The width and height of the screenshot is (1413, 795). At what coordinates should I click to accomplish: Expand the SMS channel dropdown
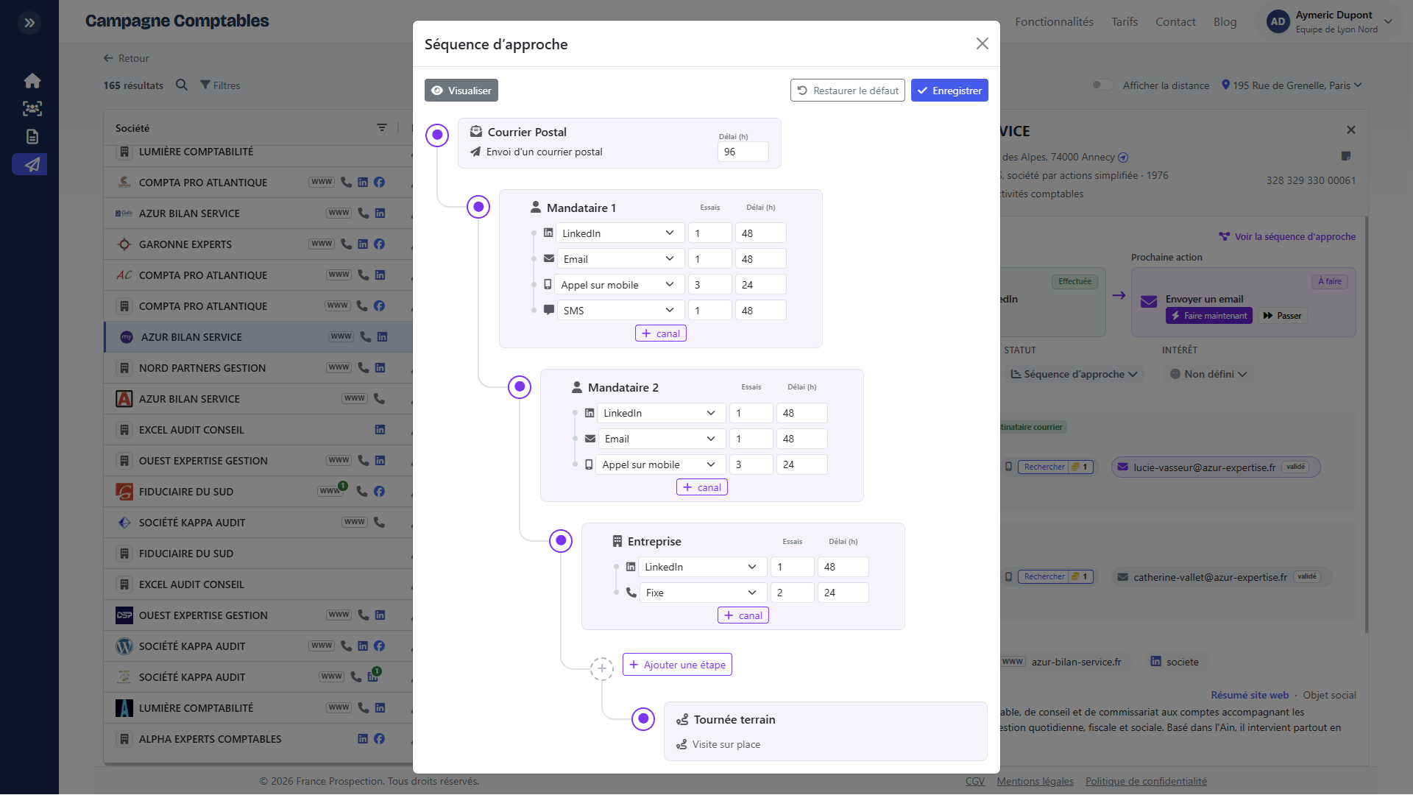(x=620, y=311)
